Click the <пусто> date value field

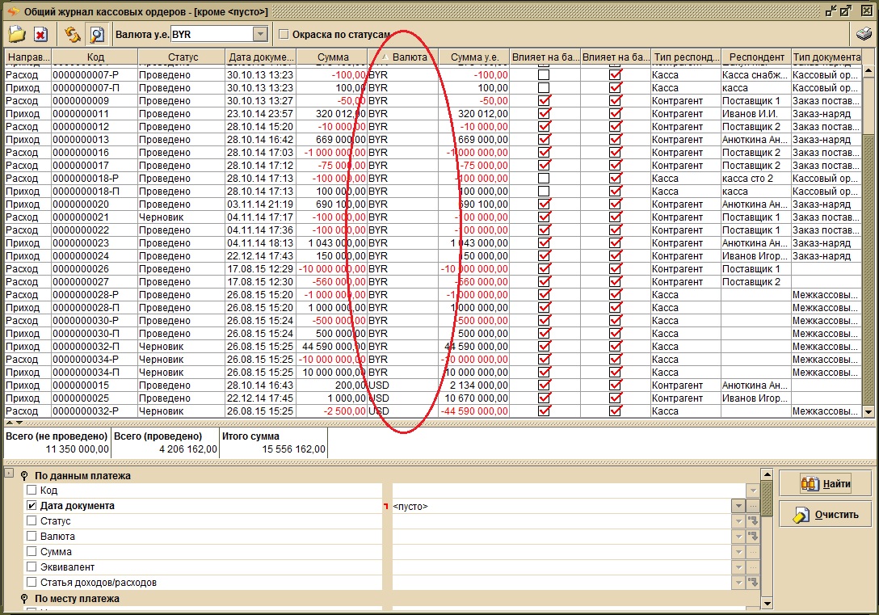(561, 506)
